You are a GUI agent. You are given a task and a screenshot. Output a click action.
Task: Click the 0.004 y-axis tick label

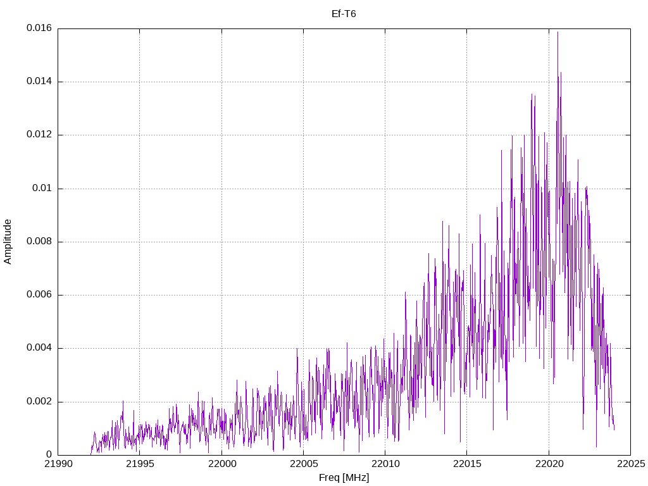coord(39,348)
